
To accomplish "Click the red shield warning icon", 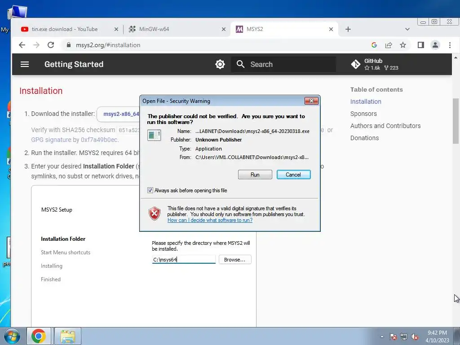I will (x=155, y=213).
